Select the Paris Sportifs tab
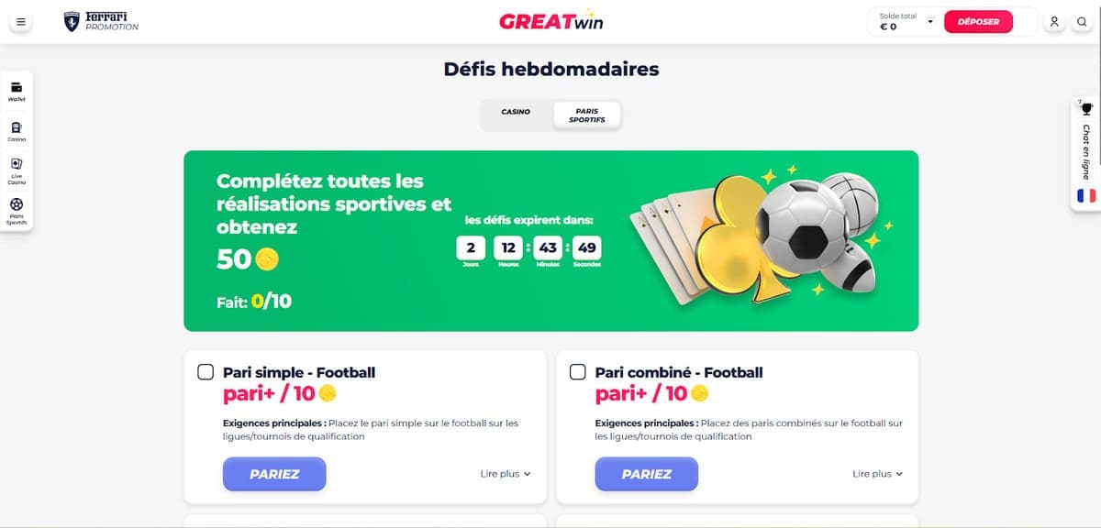 pyautogui.click(x=585, y=113)
